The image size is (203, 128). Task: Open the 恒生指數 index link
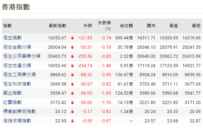13,38
